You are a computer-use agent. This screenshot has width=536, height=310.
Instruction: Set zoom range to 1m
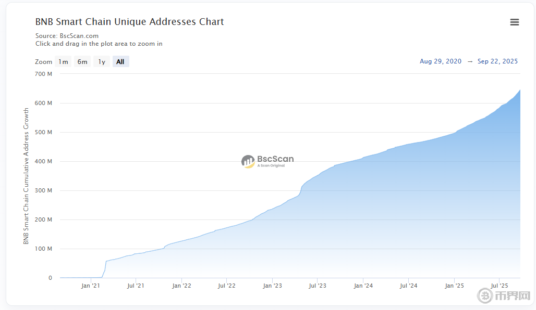[63, 62]
